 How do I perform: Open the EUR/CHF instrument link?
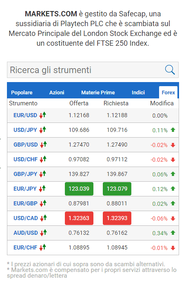(25, 247)
